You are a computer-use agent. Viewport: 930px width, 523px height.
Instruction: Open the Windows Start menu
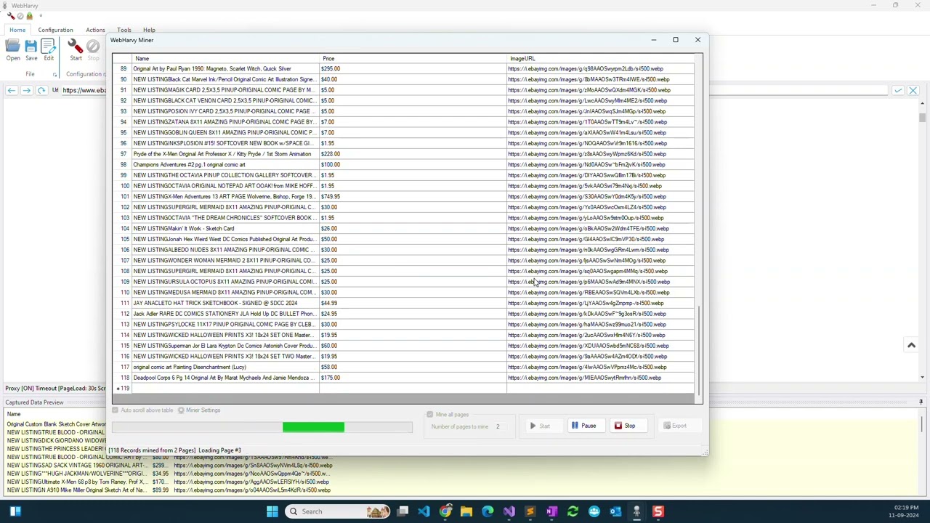(272, 511)
